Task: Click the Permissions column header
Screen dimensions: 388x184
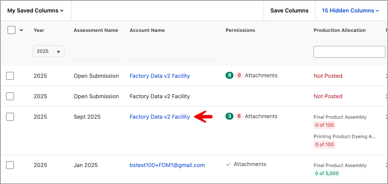Action: tap(240, 30)
